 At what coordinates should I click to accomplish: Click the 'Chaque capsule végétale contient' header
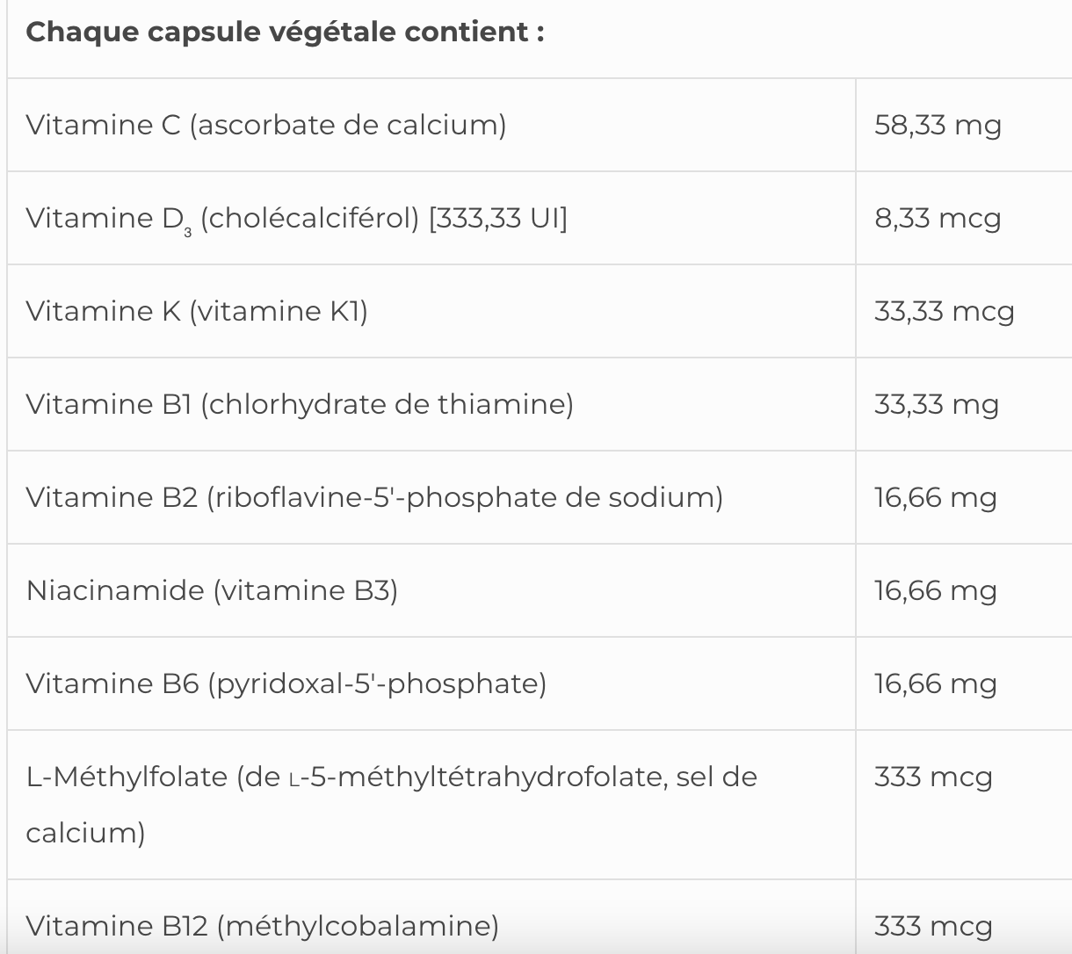tap(285, 32)
